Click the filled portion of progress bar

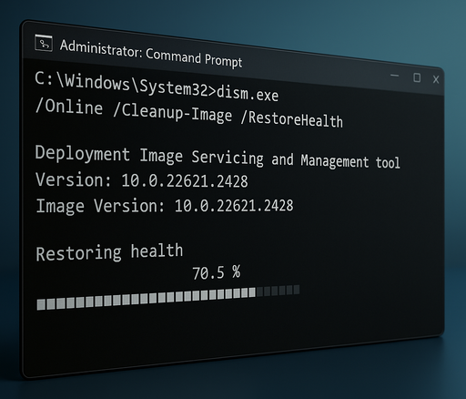pyautogui.click(x=147, y=299)
